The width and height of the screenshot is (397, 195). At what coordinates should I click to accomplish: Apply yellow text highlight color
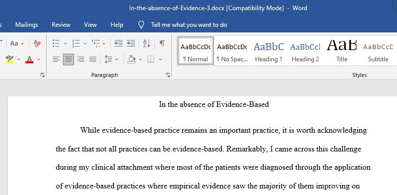[10, 59]
